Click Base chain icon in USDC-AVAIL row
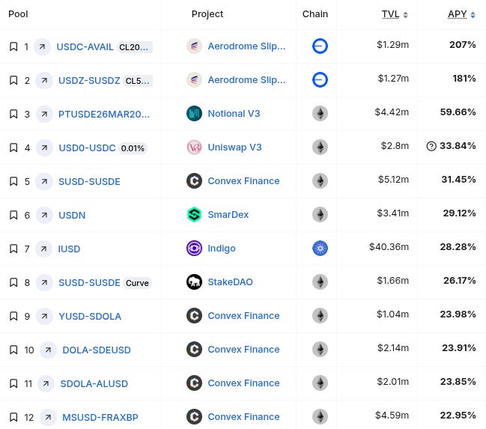 tap(320, 46)
